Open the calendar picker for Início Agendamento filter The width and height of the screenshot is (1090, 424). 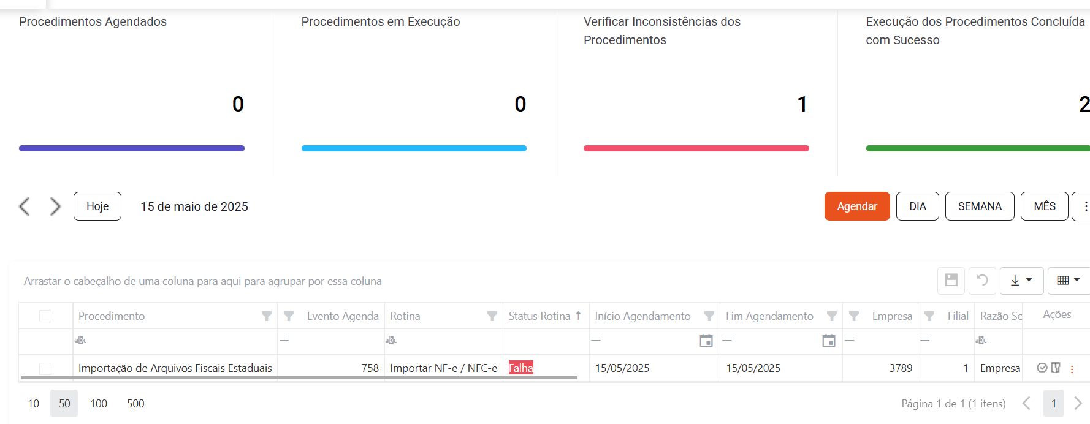point(706,341)
